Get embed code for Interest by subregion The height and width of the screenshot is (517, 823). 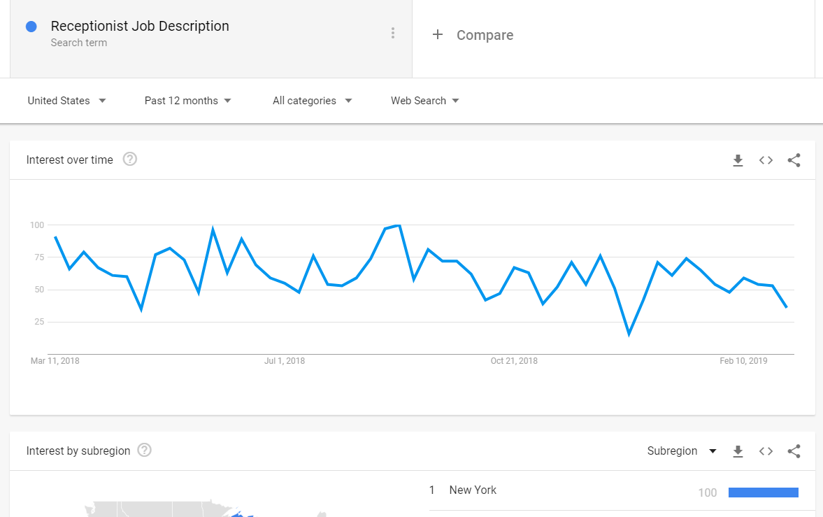pyautogui.click(x=766, y=451)
